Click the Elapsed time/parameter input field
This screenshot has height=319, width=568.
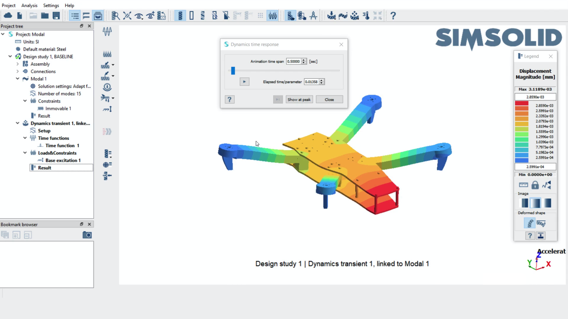[x=311, y=82]
